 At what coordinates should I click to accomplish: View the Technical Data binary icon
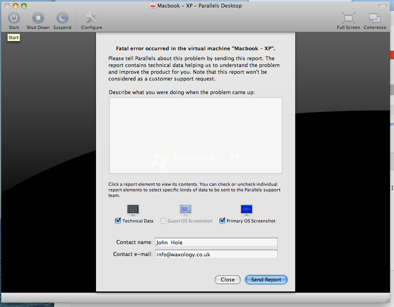(133, 210)
